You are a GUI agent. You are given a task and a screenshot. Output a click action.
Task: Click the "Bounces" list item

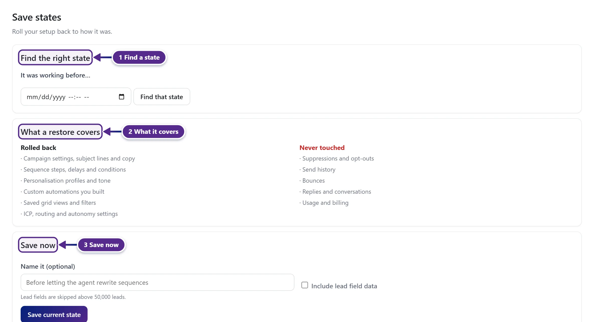(x=312, y=181)
